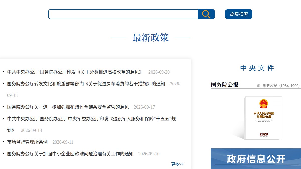Click the 国务院公报 2026 cover image
The width and height of the screenshot is (301, 169).
click(x=263, y=118)
